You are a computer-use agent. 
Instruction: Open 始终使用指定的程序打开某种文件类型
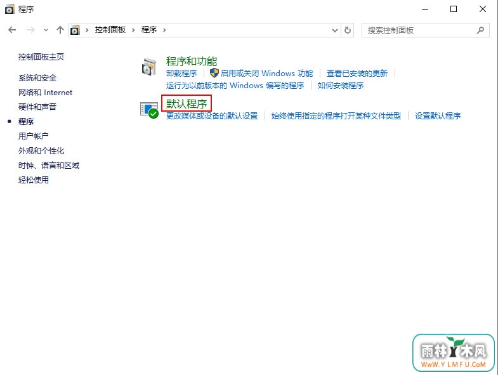[336, 116]
